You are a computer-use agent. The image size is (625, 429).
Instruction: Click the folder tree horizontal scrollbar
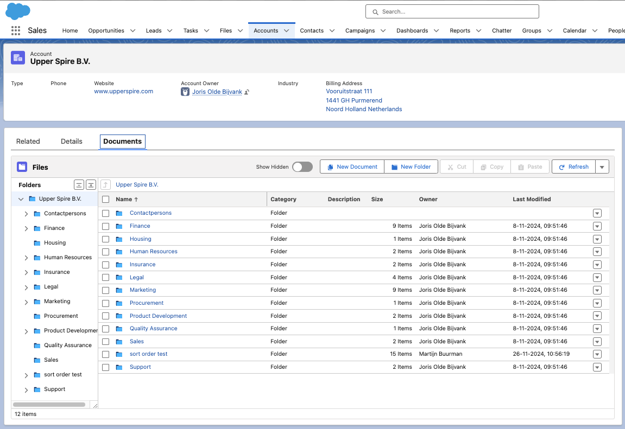[49, 405]
